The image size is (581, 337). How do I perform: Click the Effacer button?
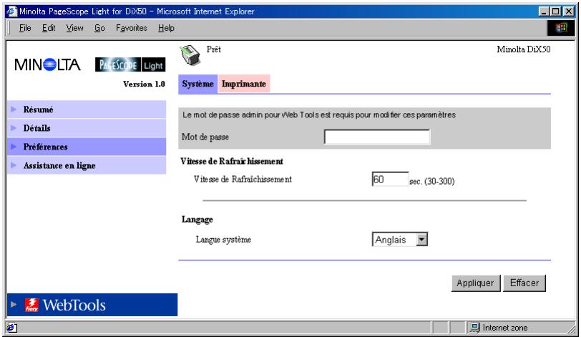coord(524,283)
